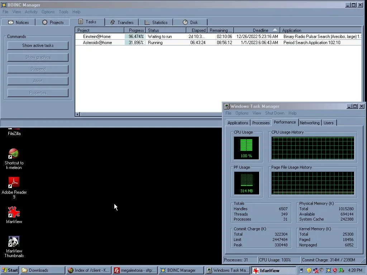Switch to the Applications tab in Task Manager
Screen dimensions: 367x275
coord(238,123)
